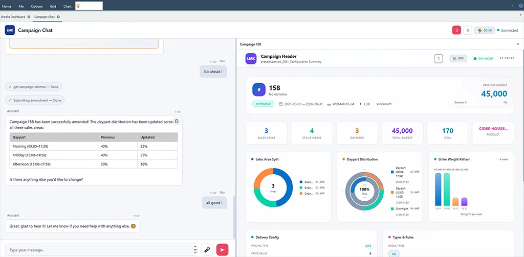Select the Sales Areas stat card
Viewport: 524px width, 257px height.
[266, 133]
